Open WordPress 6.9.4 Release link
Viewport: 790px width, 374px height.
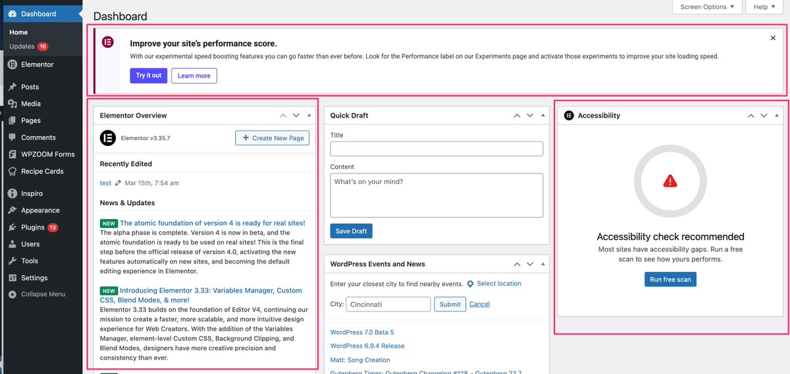[367, 346]
